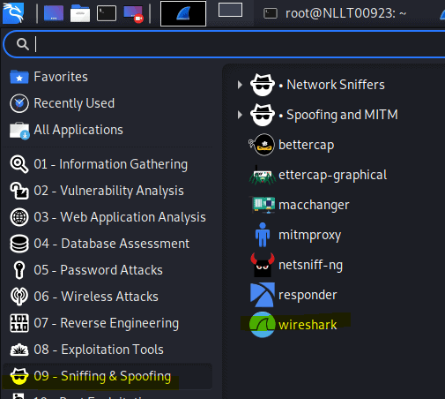Click the Password Attacks key icon
This screenshot has height=399, width=445.
19,270
